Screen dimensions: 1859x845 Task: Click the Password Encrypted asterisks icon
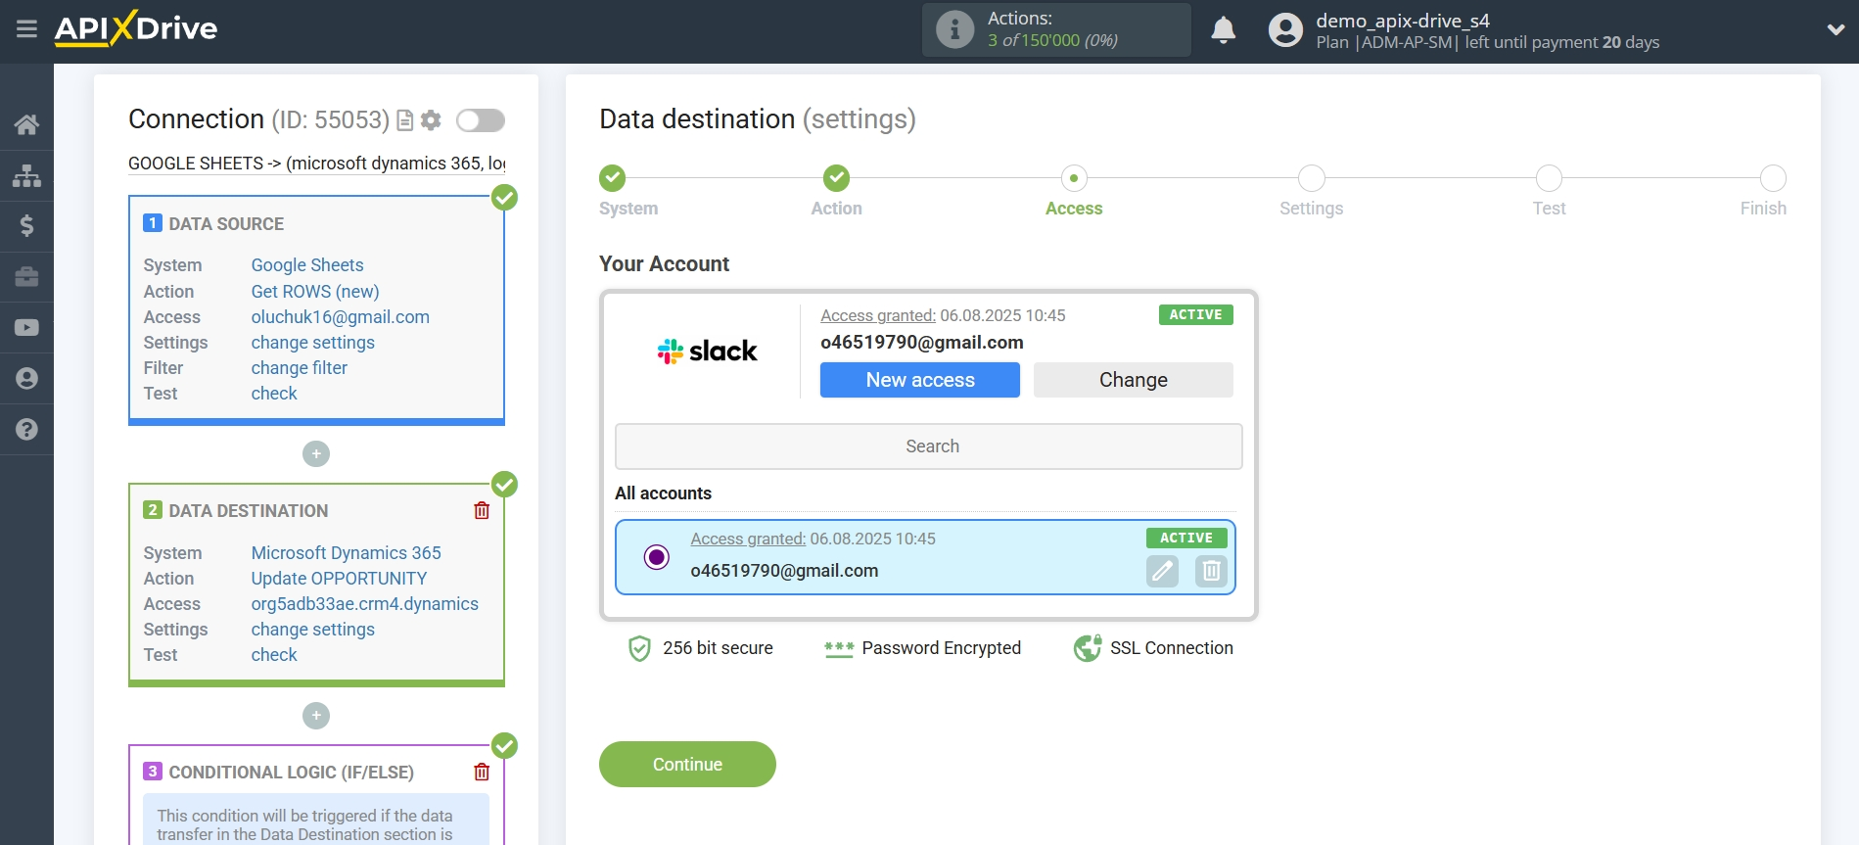[x=839, y=648]
